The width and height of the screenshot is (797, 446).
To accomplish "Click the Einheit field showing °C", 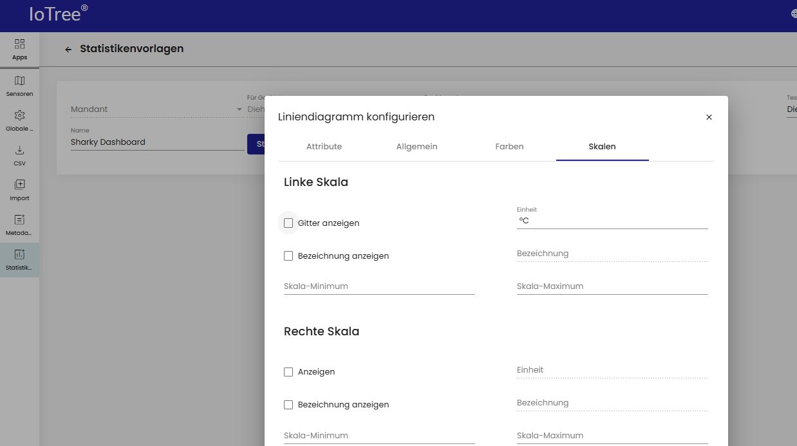I will pyautogui.click(x=612, y=221).
